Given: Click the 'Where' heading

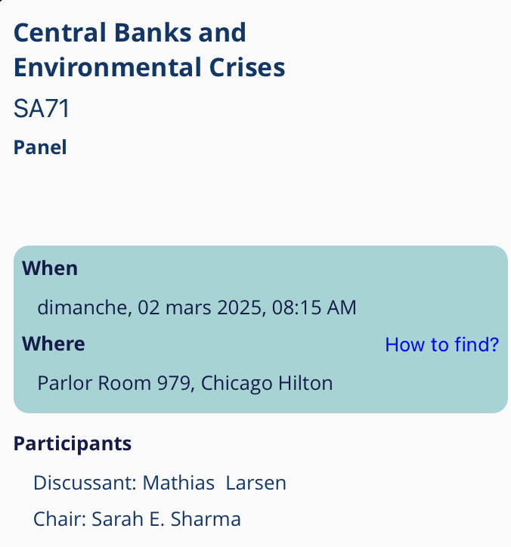Looking at the screenshot, I should [54, 345].
